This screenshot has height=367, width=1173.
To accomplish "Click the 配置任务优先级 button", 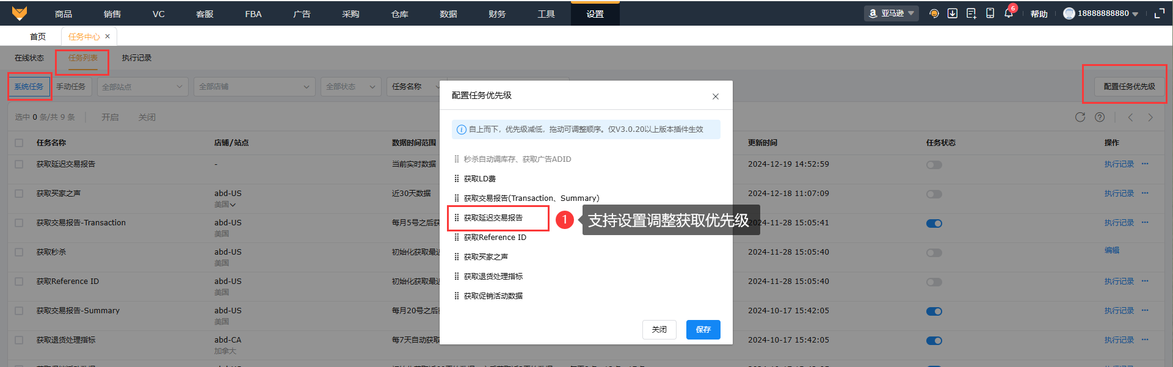I will [x=1129, y=87].
